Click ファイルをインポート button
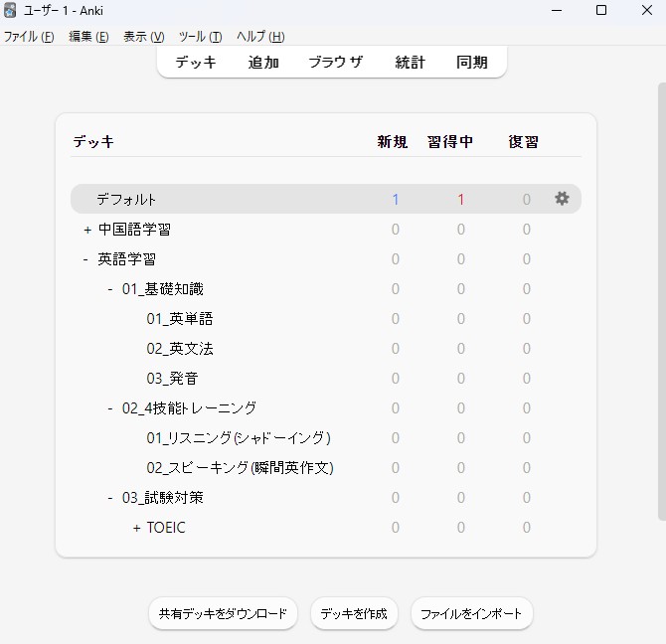 click(x=471, y=613)
